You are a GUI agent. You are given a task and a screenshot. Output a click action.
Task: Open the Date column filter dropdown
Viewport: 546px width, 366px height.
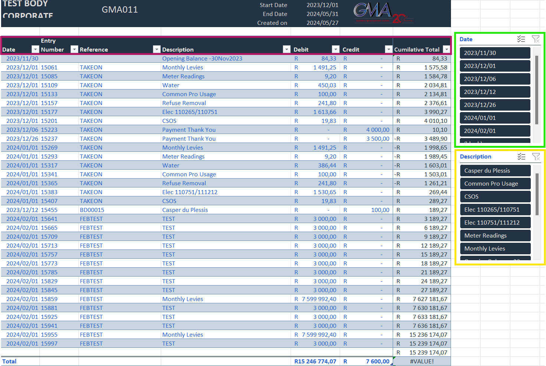[x=35, y=49]
